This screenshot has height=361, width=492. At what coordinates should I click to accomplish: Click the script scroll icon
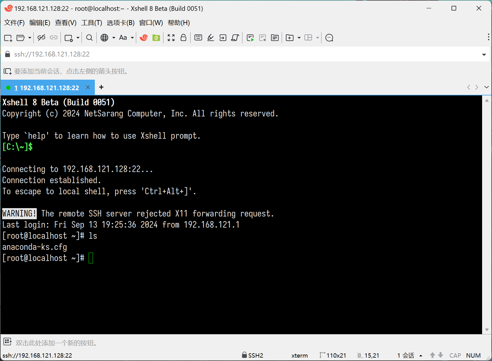235,38
